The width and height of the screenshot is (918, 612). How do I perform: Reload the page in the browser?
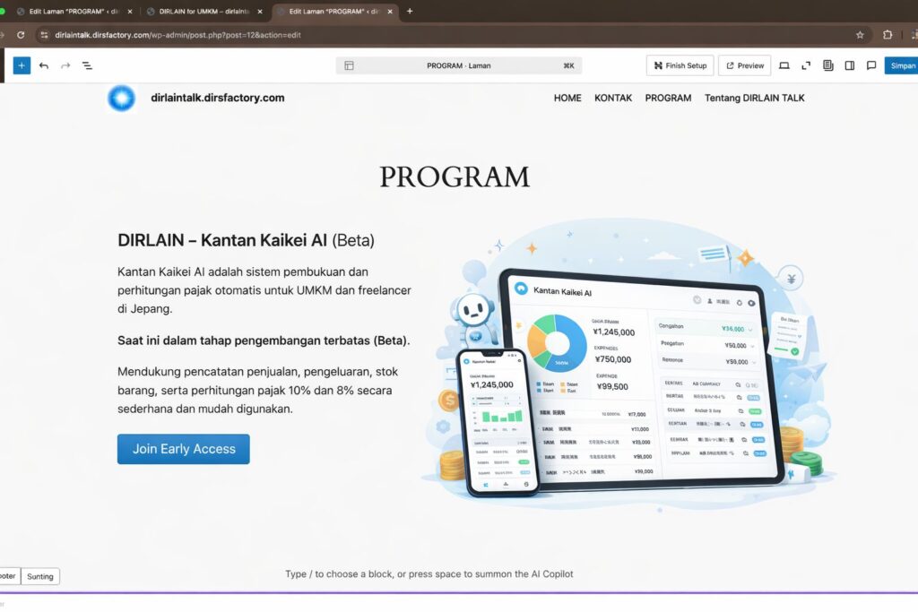[21, 35]
